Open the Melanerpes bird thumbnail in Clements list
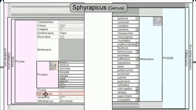 [157, 21]
